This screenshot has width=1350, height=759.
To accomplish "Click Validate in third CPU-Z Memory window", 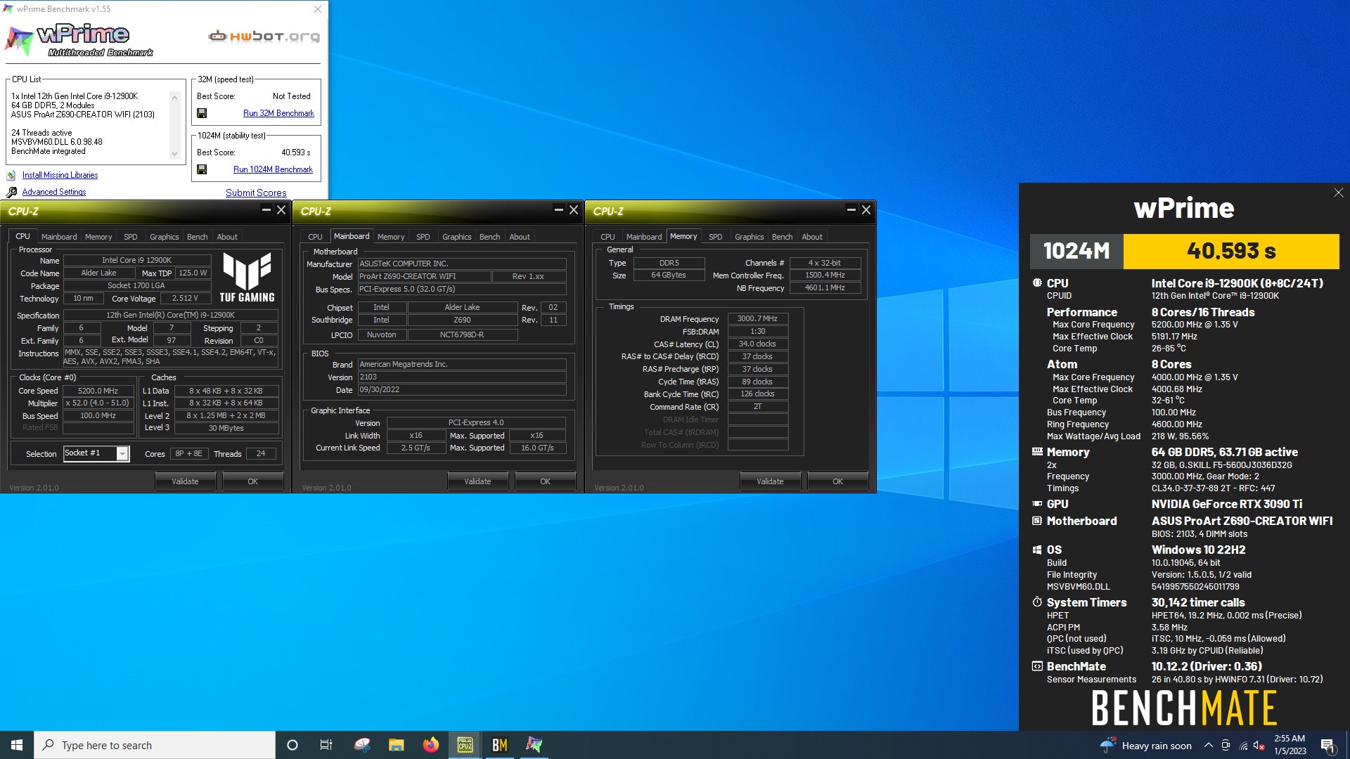I will [x=770, y=481].
